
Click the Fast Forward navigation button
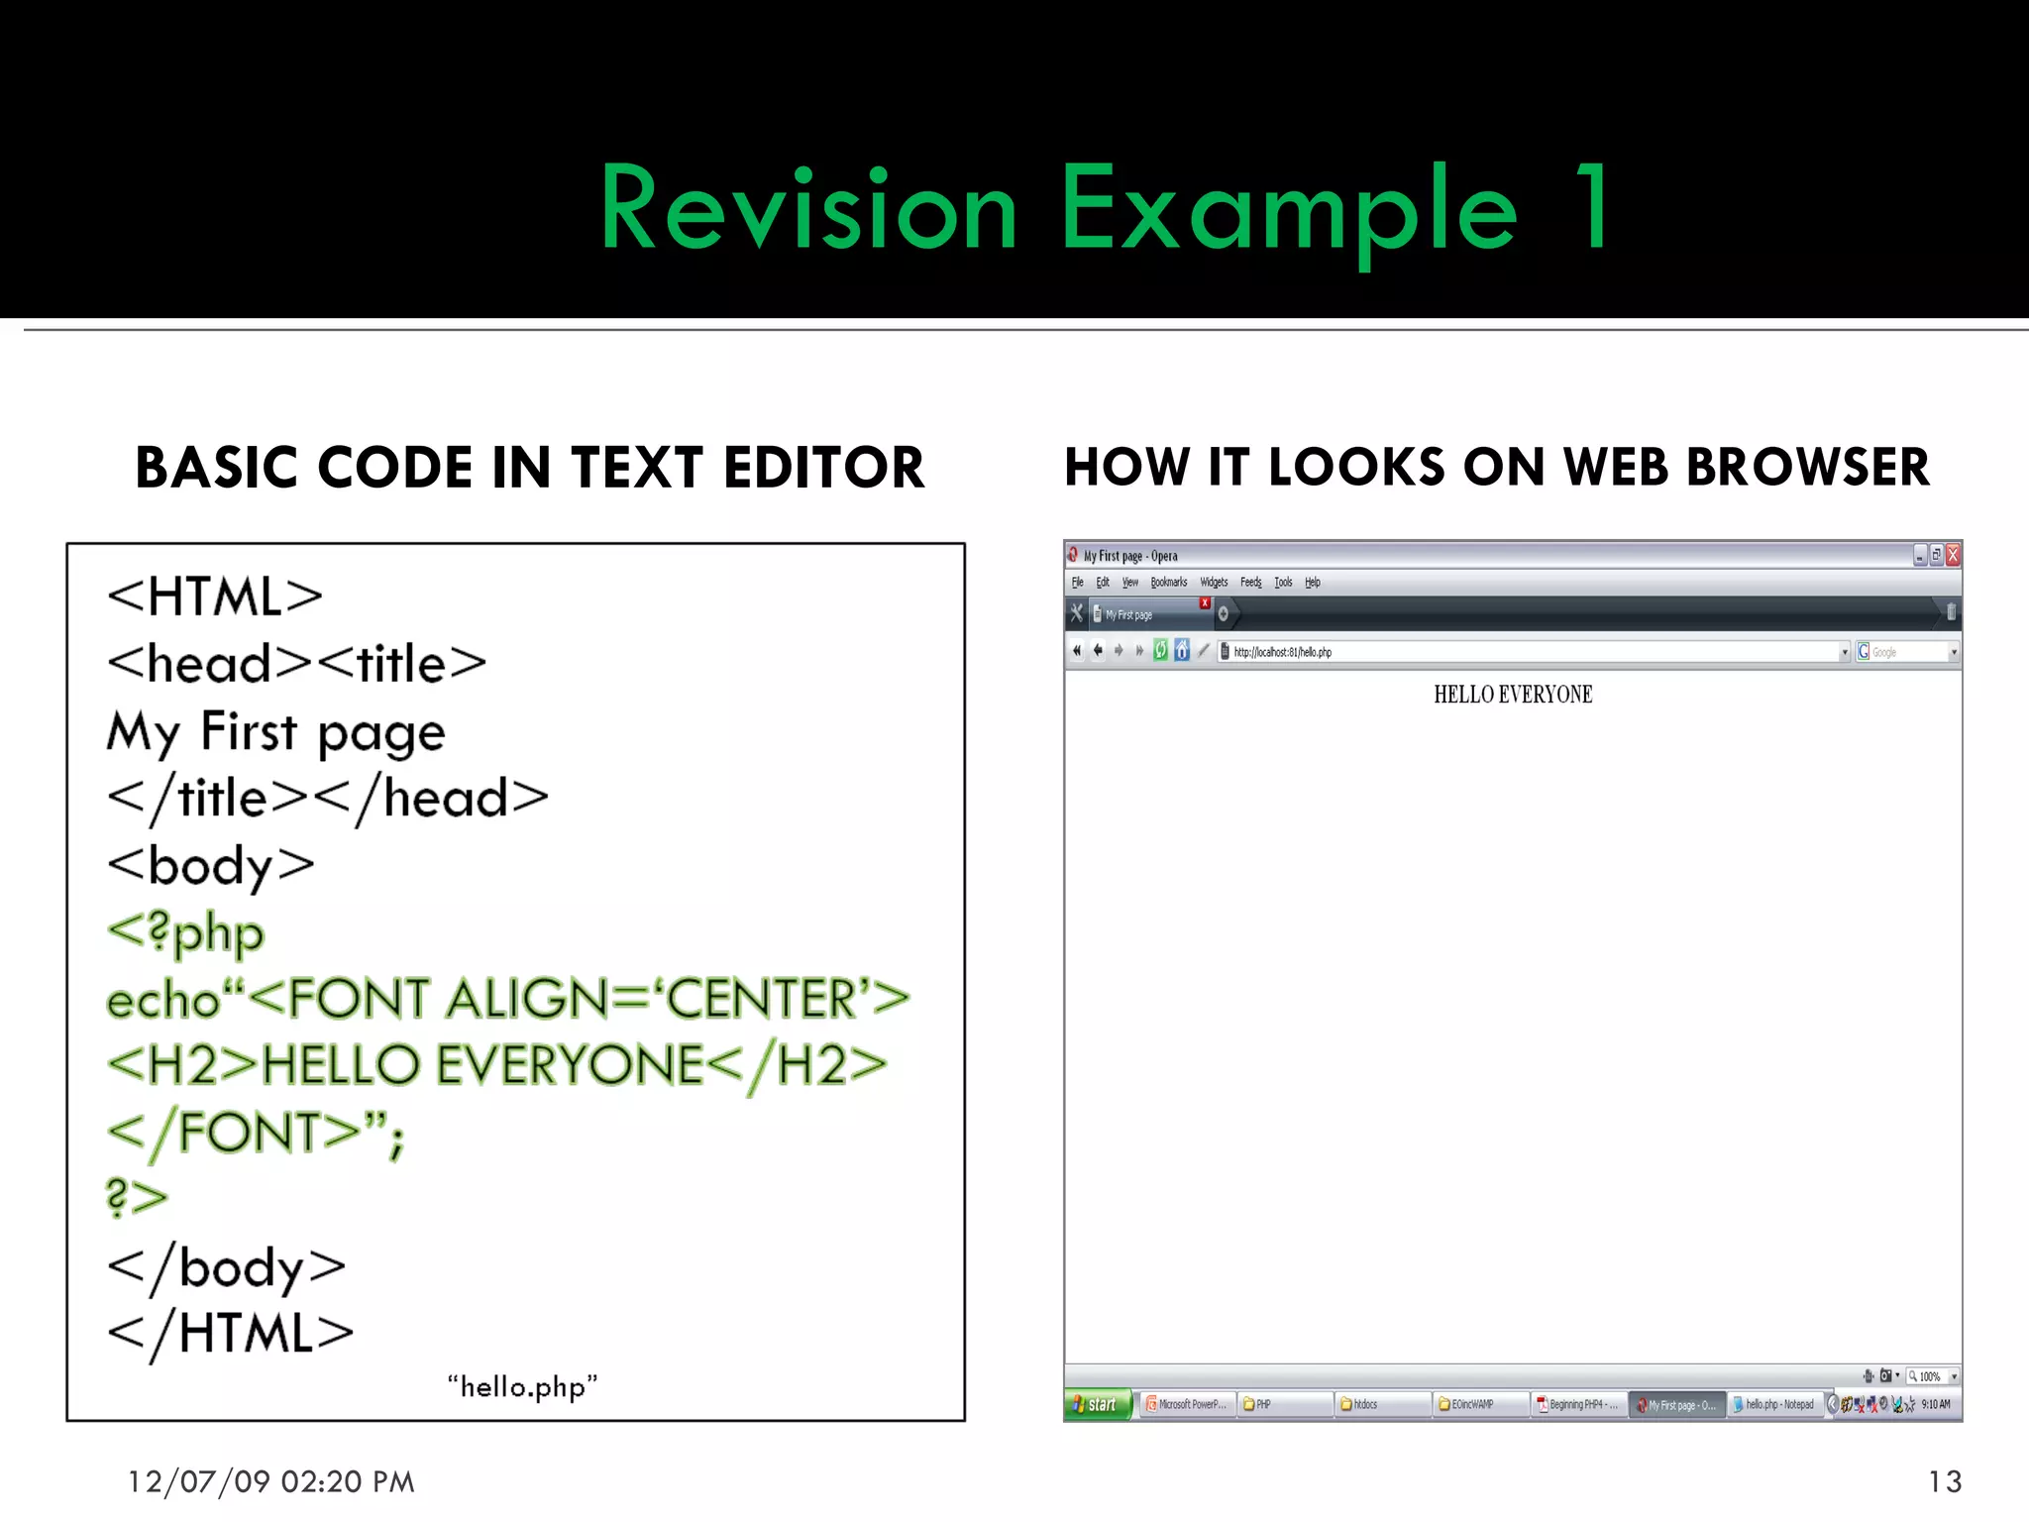(1139, 651)
